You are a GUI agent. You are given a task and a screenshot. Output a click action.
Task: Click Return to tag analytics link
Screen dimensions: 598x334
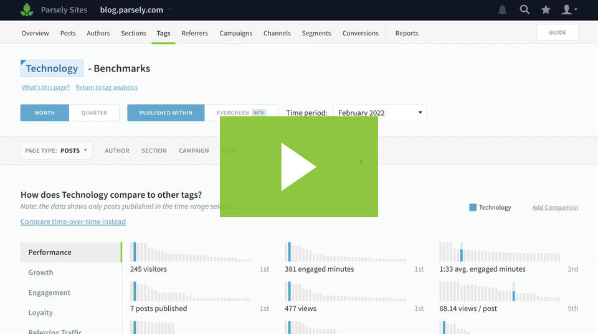coord(107,87)
